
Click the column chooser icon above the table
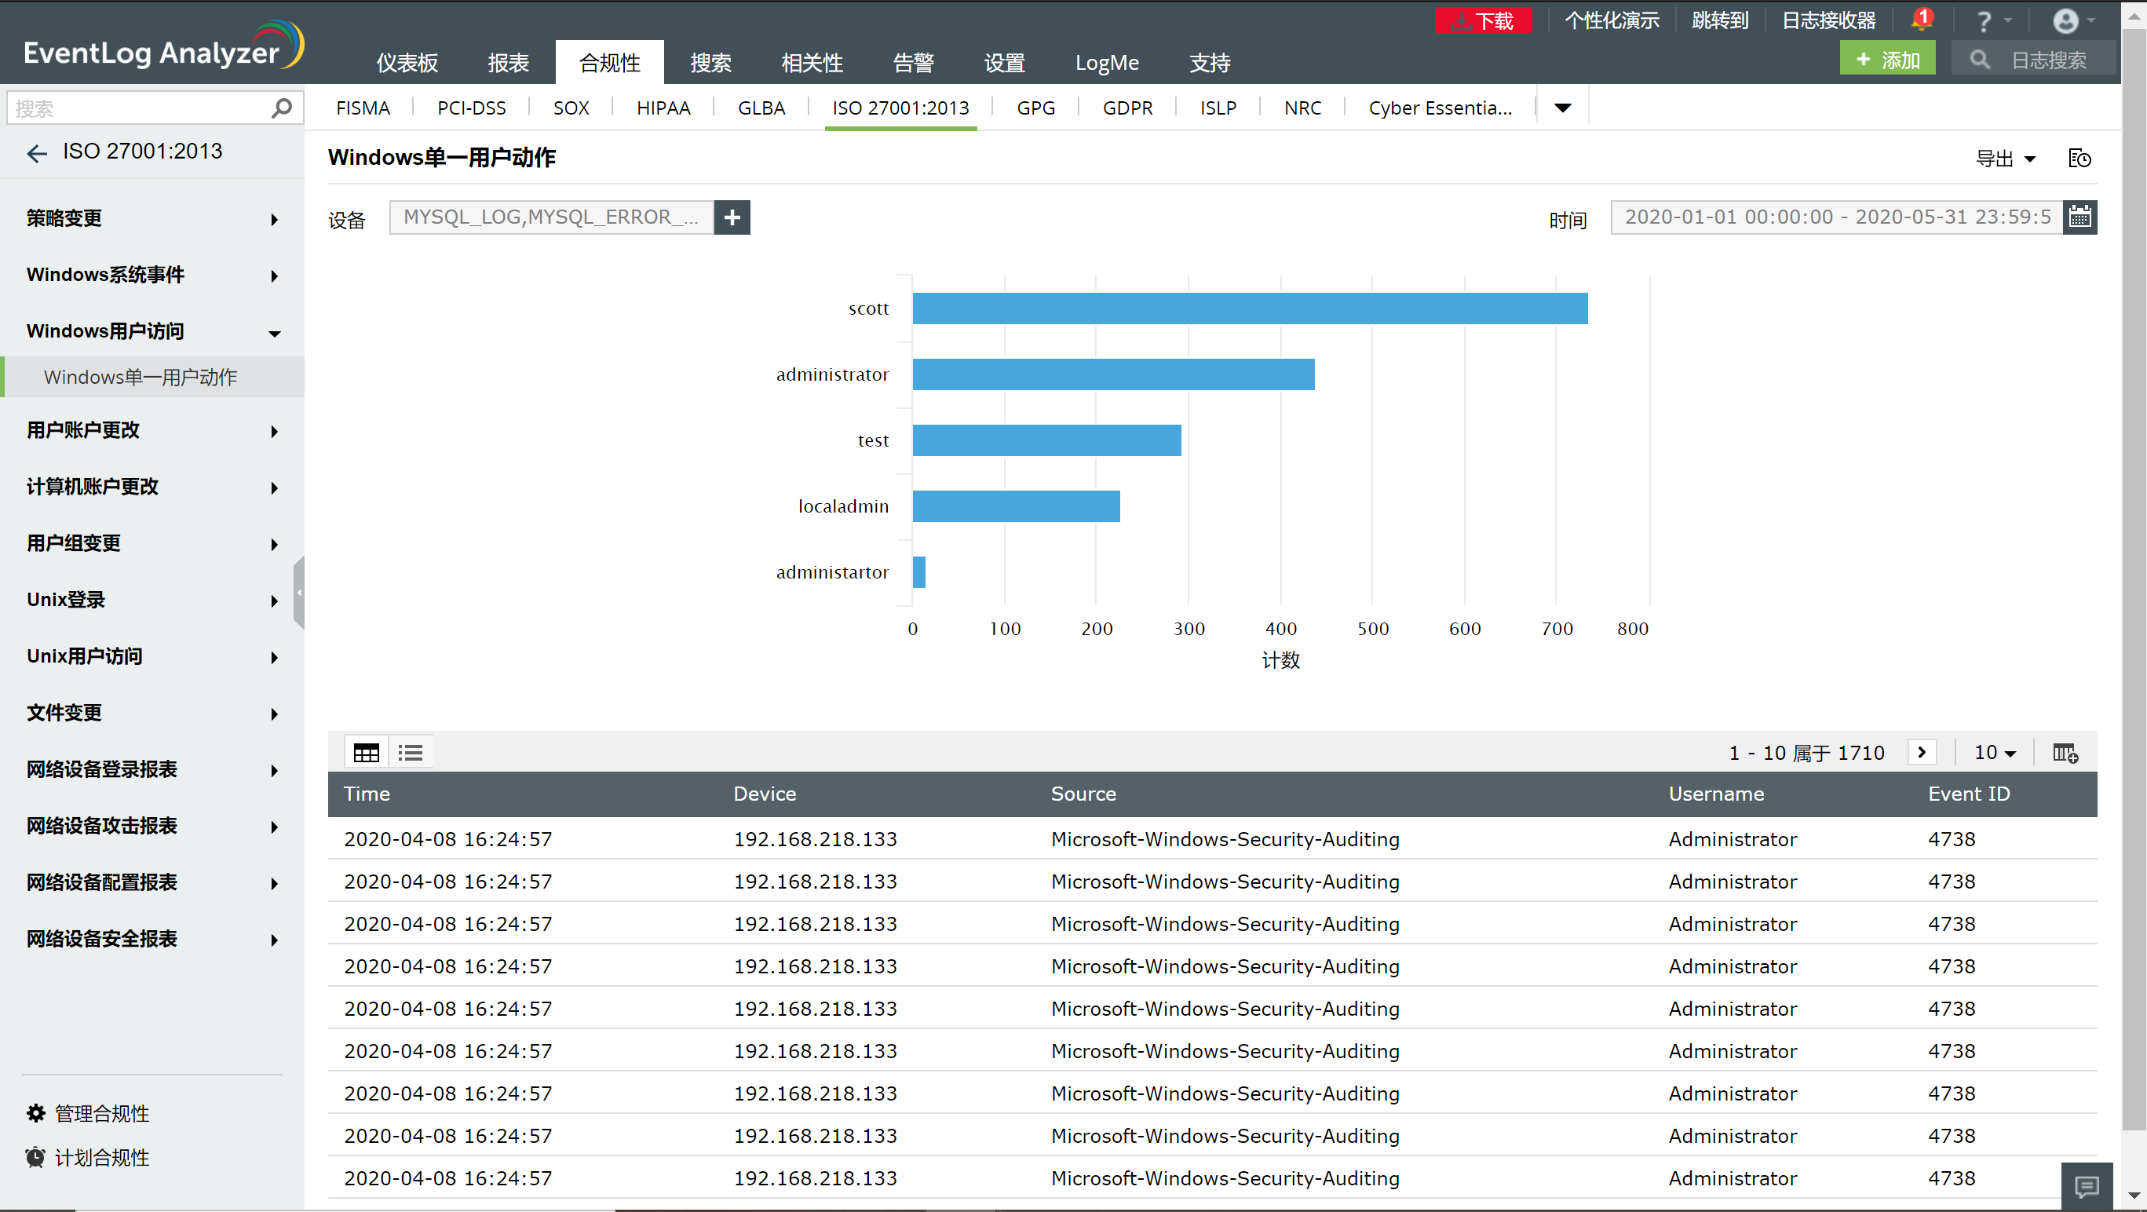pyautogui.click(x=2065, y=754)
